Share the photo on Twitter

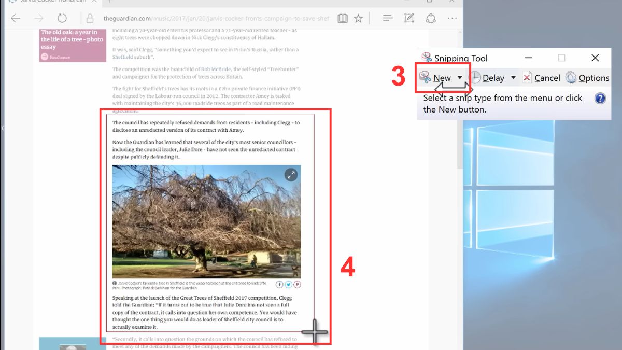pos(288,284)
